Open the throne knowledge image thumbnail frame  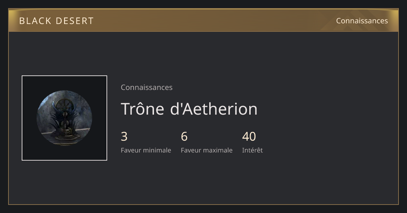(64, 118)
